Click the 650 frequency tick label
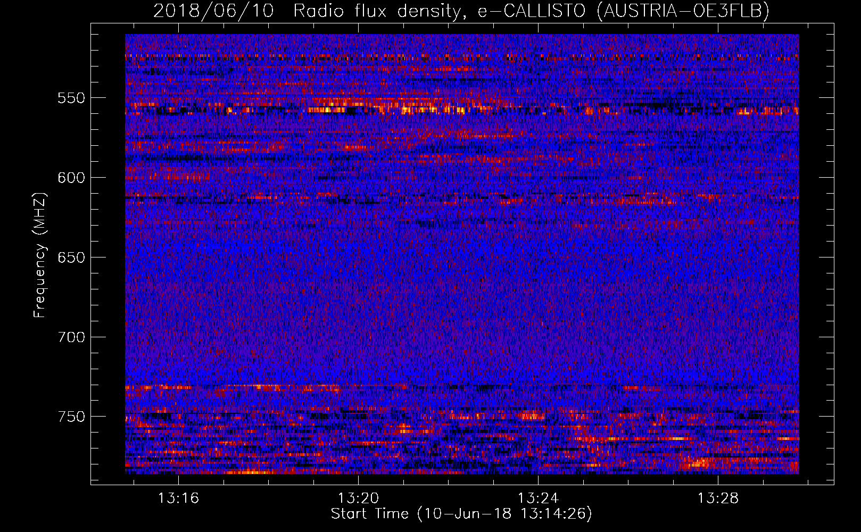Screen dimensions: 861x532 point(71,257)
